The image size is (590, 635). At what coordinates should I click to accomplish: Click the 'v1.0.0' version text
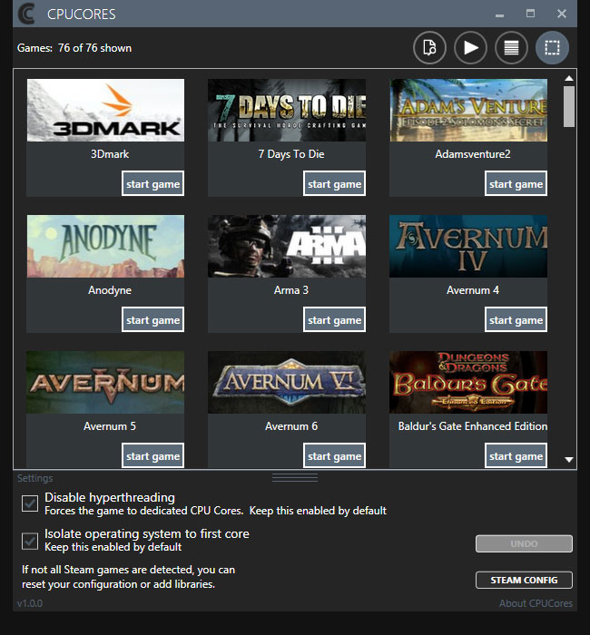[x=30, y=603]
